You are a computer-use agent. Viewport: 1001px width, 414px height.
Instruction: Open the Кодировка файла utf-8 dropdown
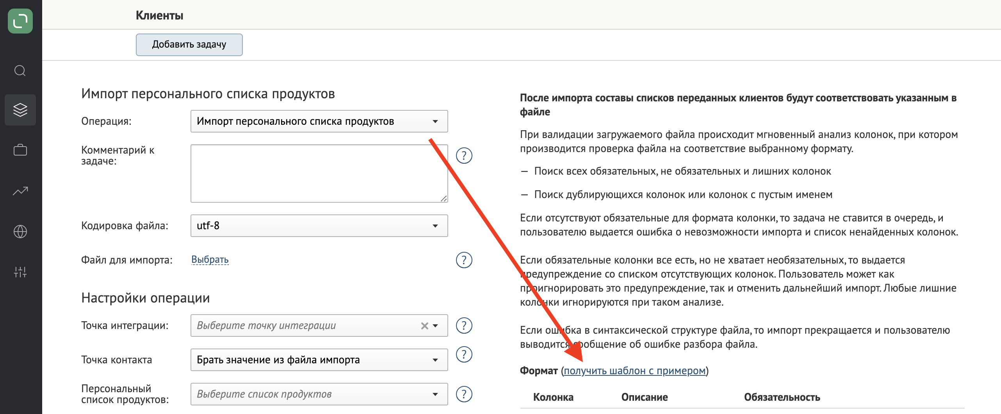(319, 226)
